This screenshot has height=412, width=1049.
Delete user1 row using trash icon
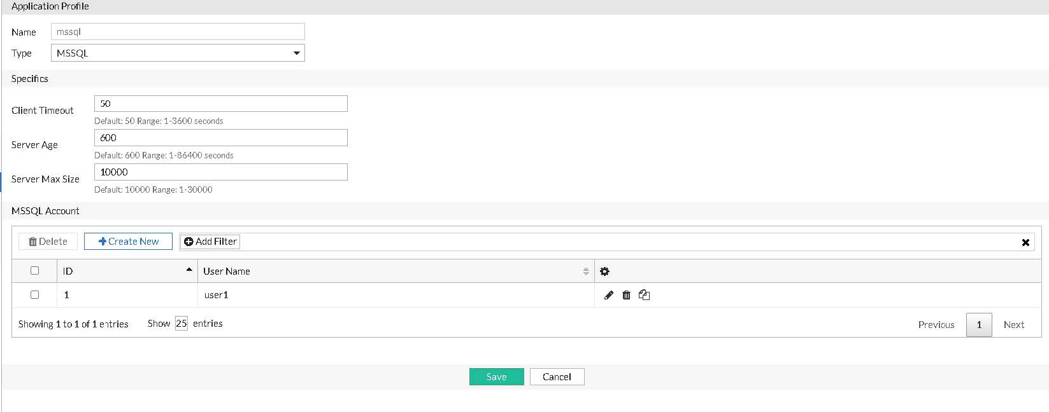click(626, 295)
